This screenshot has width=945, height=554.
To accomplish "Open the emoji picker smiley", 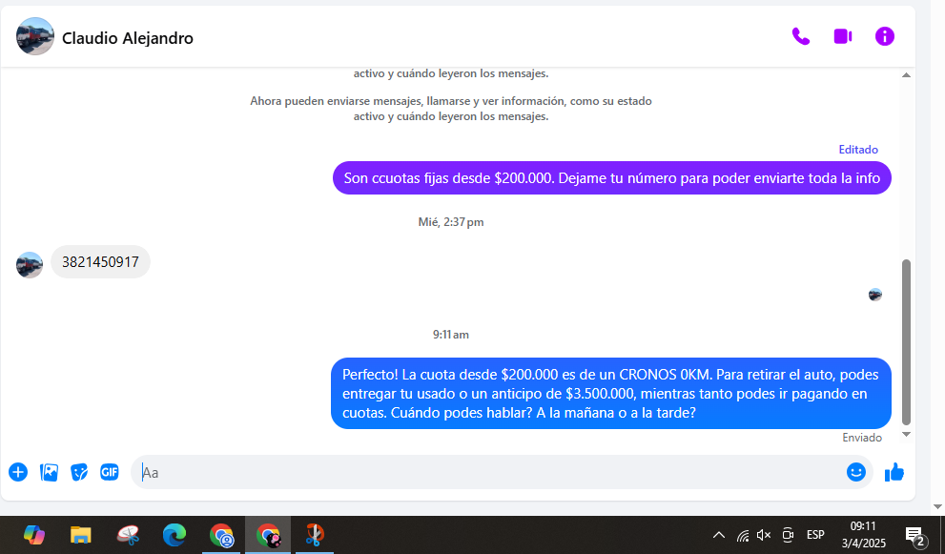I will pyautogui.click(x=855, y=472).
